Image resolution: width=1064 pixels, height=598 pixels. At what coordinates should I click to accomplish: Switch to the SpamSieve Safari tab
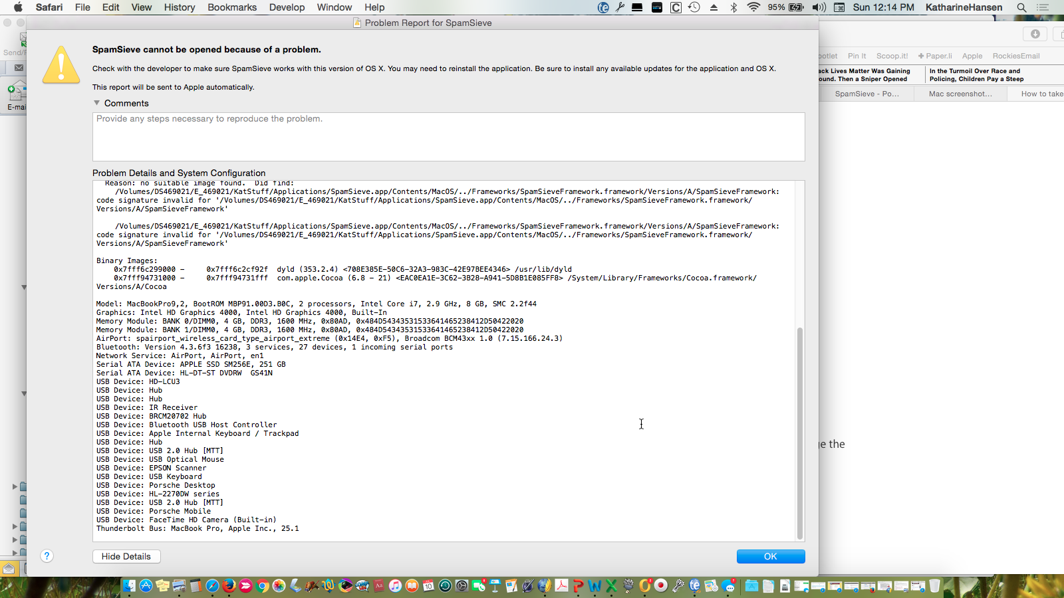pyautogui.click(x=866, y=94)
